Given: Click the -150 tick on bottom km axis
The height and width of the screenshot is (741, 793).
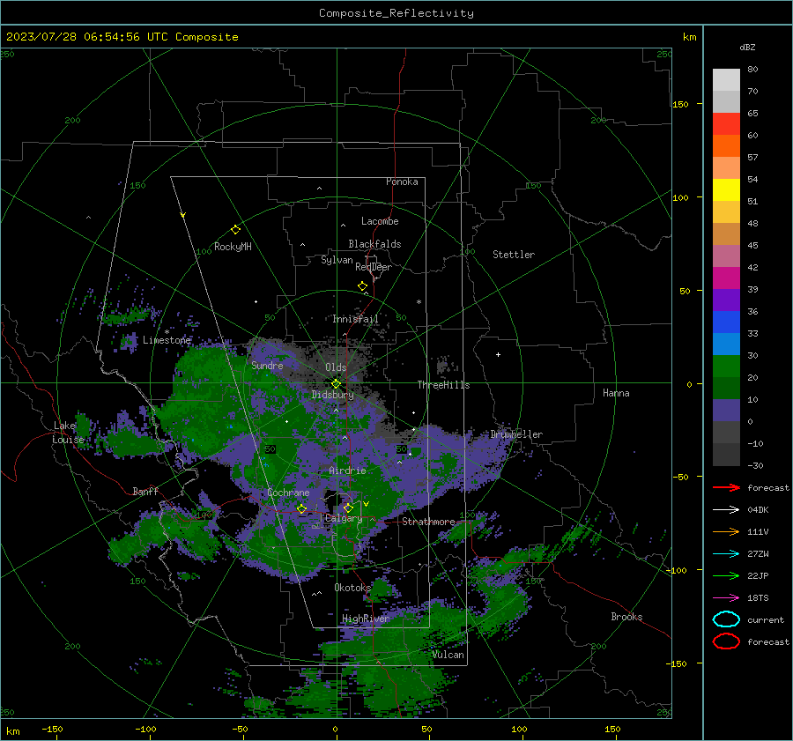Looking at the screenshot, I should coord(52,729).
